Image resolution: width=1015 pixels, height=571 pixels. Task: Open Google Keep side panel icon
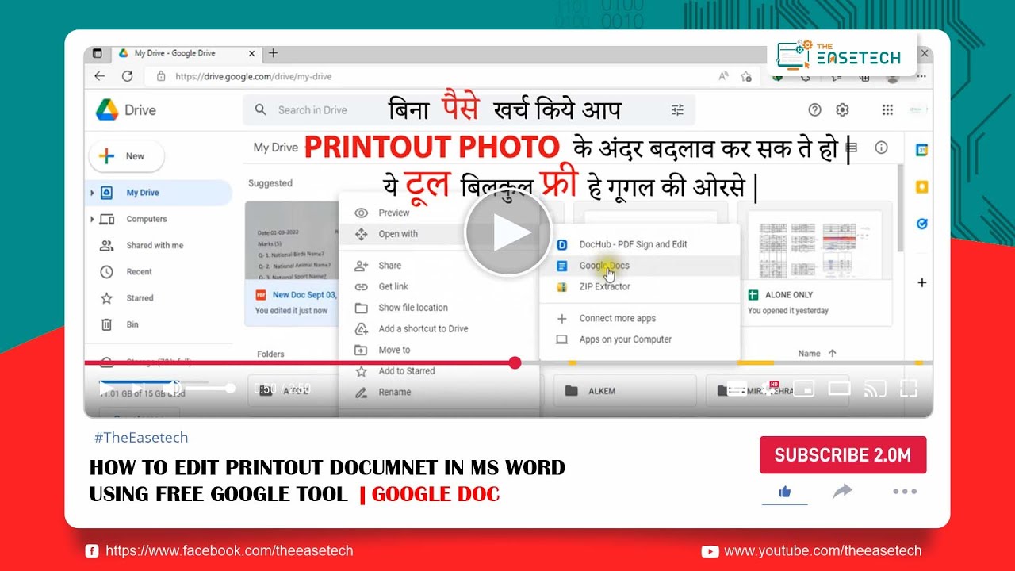click(921, 187)
